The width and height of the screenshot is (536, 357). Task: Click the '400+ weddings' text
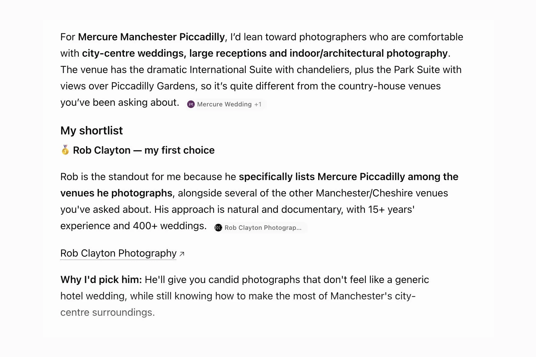click(x=170, y=226)
